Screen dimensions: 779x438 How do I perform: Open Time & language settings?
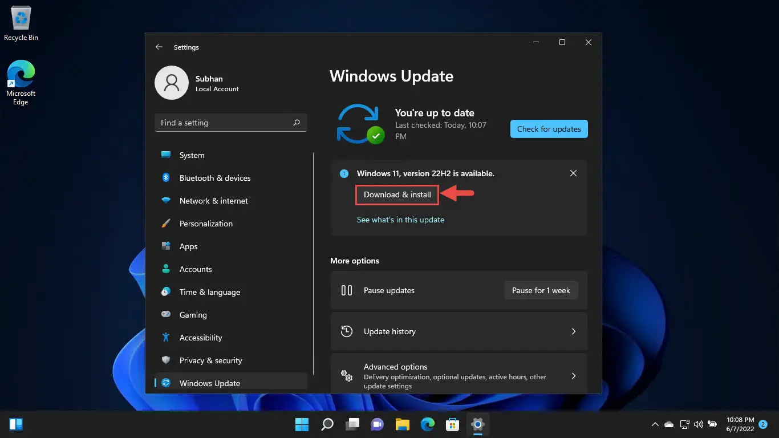click(x=231, y=292)
